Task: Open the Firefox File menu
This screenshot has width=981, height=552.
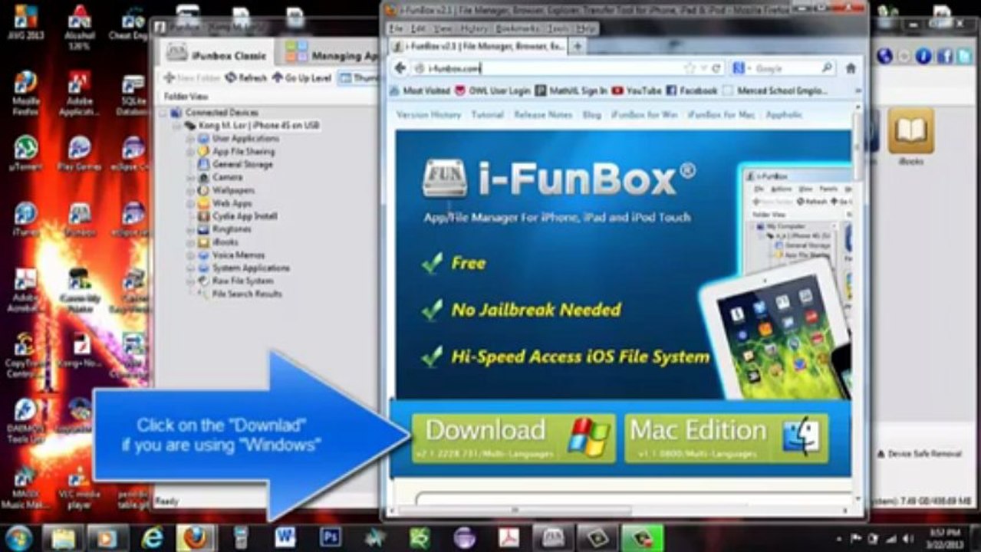Action: pyautogui.click(x=396, y=28)
